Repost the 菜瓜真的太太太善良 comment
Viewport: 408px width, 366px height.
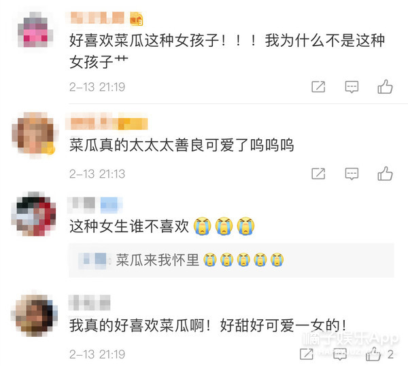[x=318, y=174]
